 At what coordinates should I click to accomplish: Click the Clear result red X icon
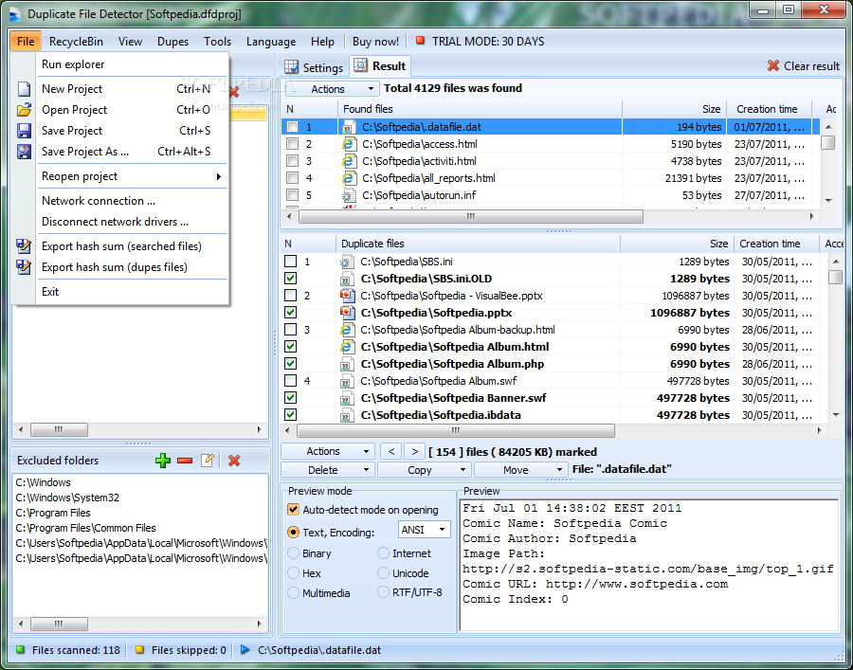click(773, 65)
